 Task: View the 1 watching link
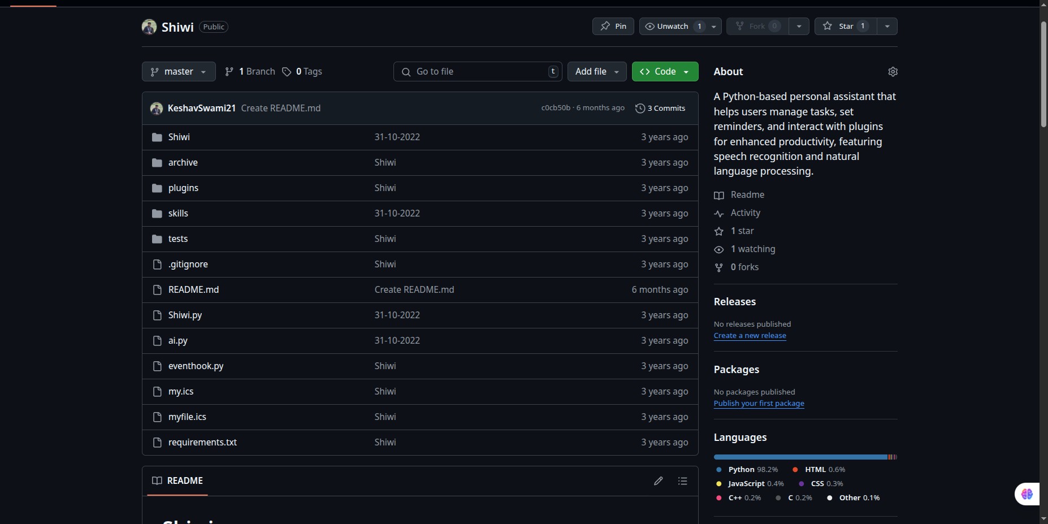point(744,249)
